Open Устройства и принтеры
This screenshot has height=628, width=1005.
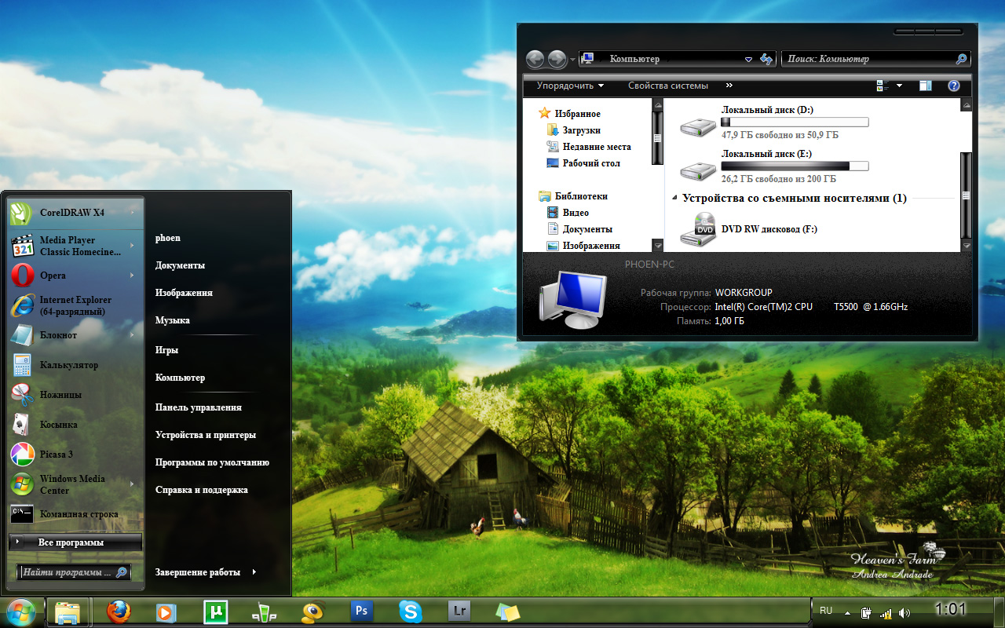205,435
